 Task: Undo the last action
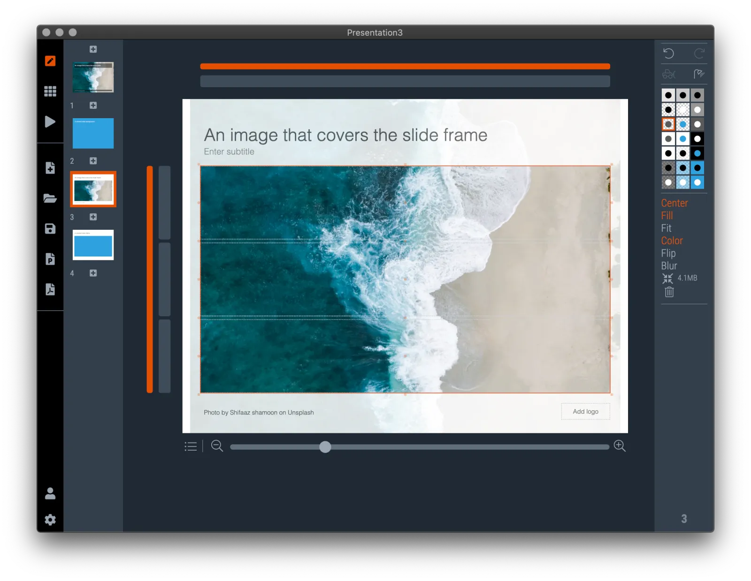[x=669, y=53]
